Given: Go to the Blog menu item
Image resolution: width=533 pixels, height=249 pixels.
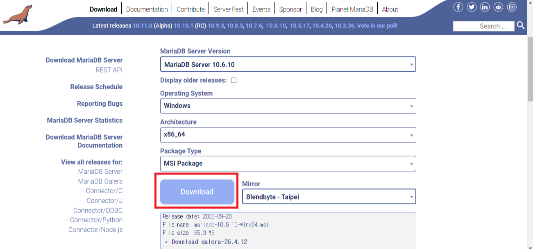Looking at the screenshot, I should [317, 9].
